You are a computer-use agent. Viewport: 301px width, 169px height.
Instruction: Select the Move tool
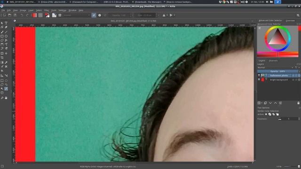tap(6, 53)
